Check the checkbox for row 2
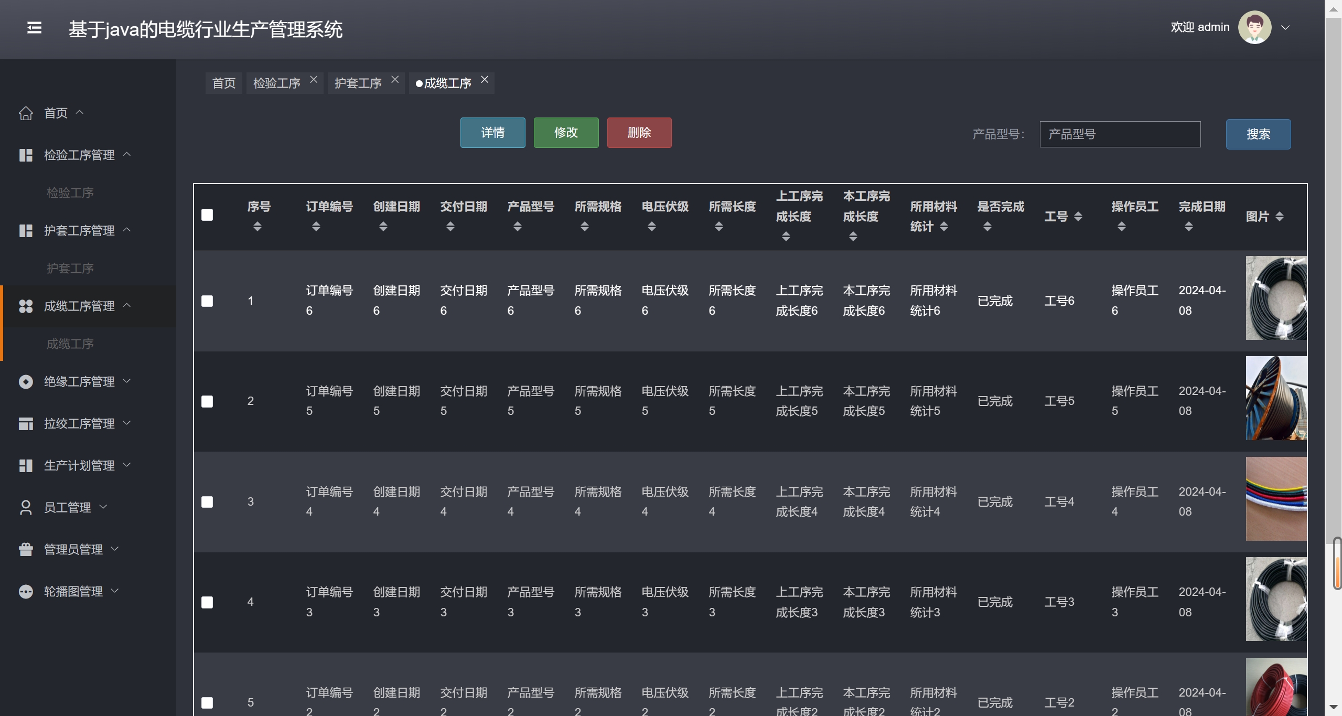The image size is (1342, 716). click(x=207, y=402)
